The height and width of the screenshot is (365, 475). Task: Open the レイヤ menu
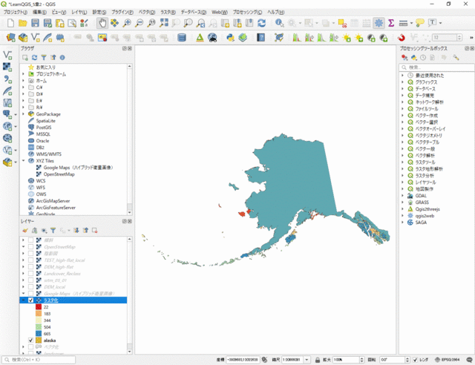79,12
